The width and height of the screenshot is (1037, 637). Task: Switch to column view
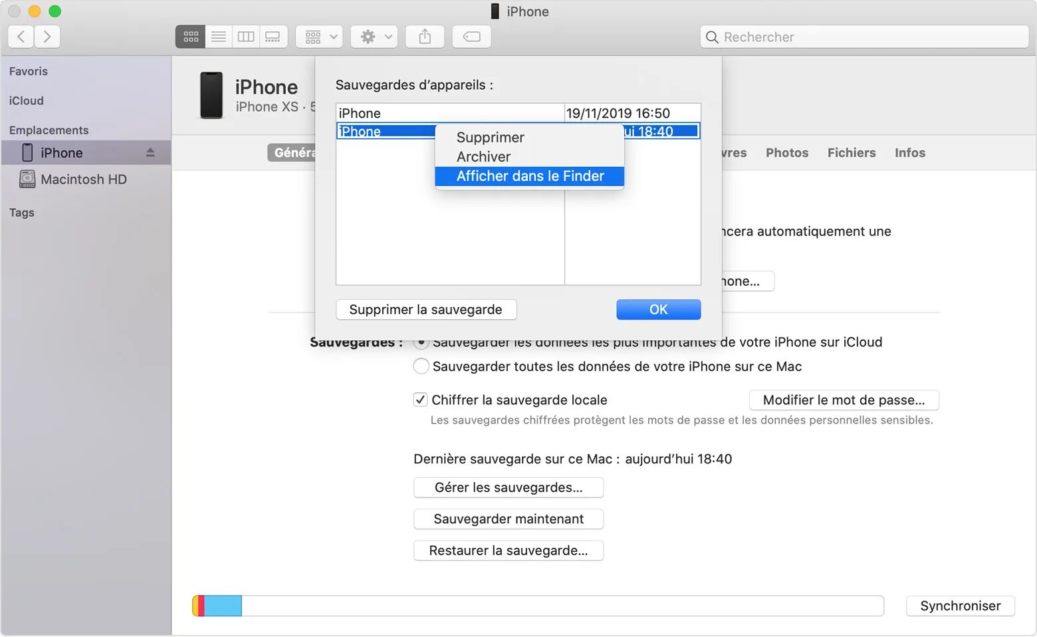coord(246,37)
